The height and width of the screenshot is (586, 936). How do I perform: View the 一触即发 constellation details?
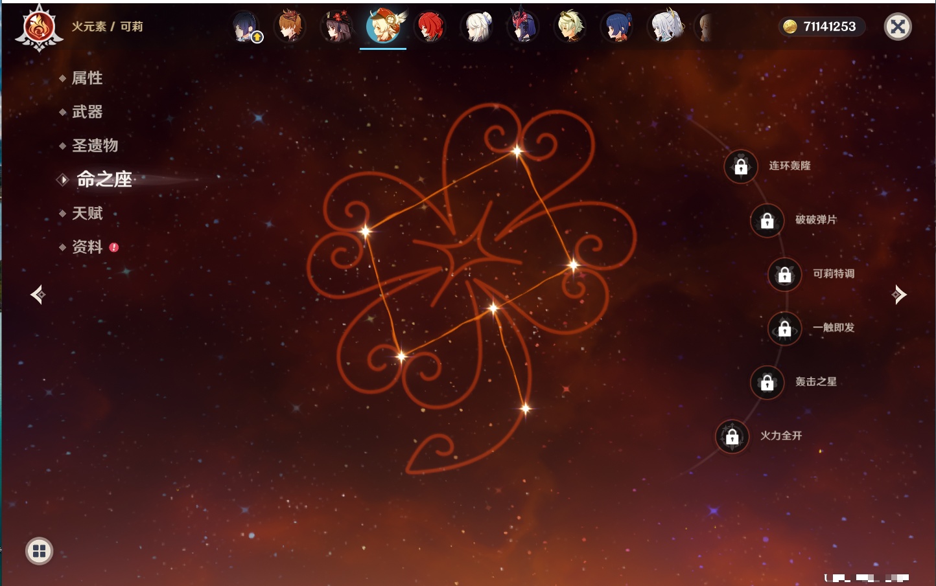[834, 328]
